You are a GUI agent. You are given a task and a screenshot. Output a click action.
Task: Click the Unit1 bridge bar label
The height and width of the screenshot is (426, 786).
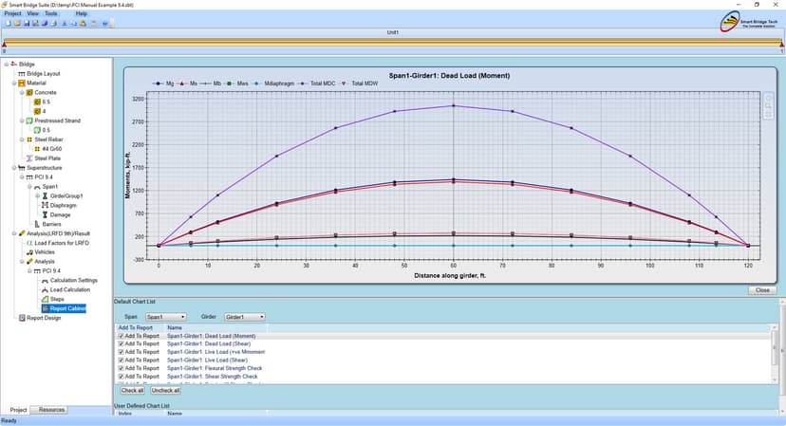pos(392,32)
